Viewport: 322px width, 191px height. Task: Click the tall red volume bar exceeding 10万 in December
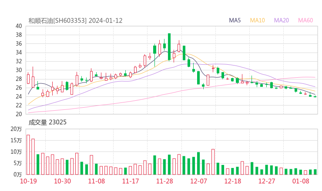coord(213,162)
